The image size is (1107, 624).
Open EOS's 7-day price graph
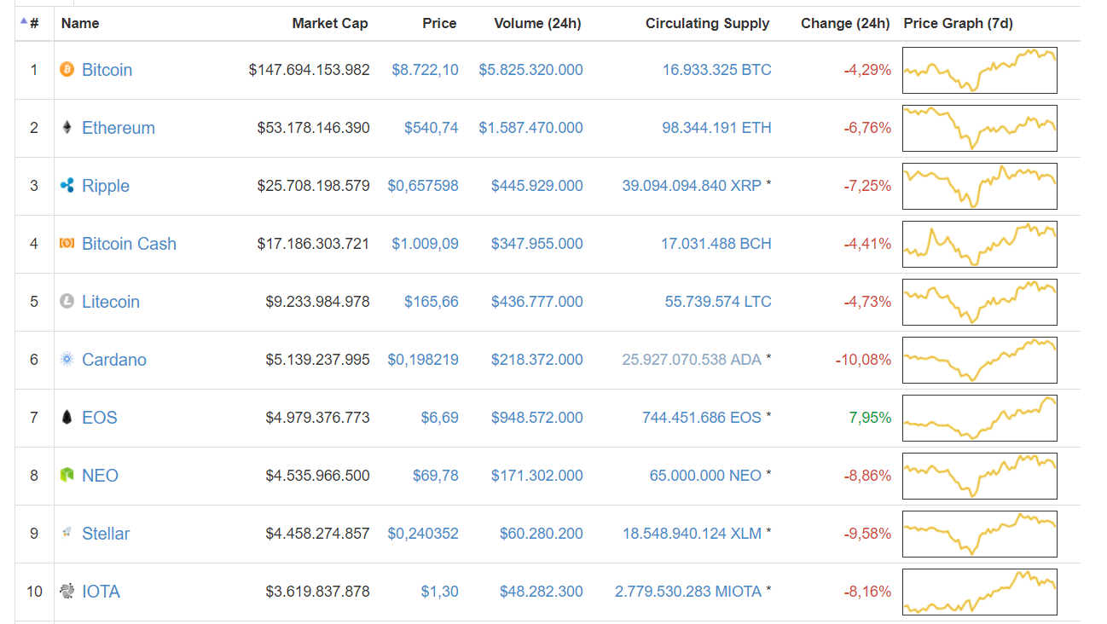980,418
